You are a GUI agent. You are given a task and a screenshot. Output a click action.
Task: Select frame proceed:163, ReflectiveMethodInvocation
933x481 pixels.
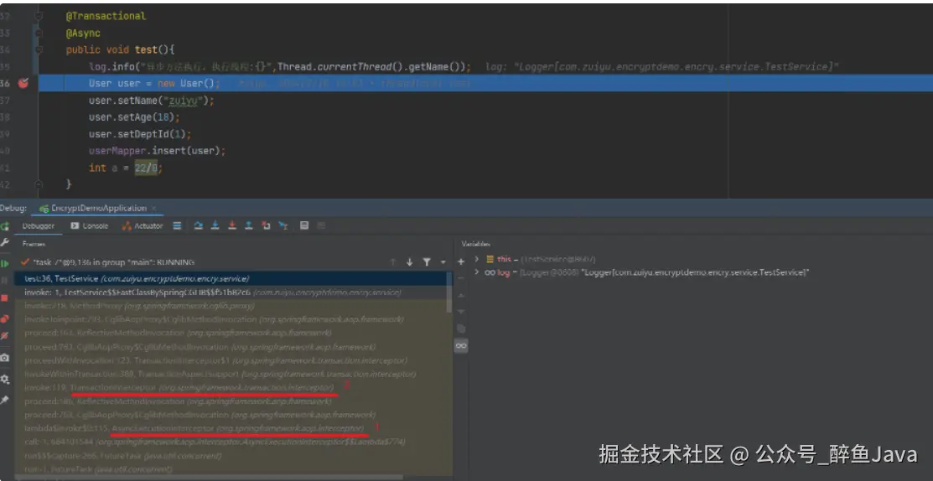tap(233, 333)
